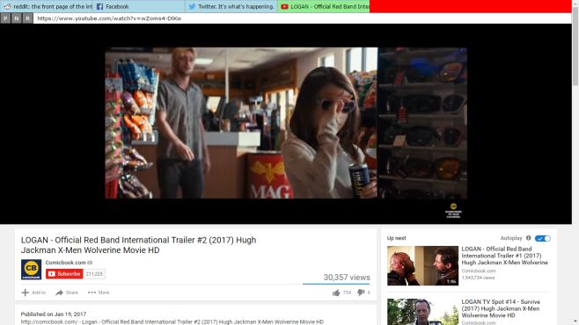Like the video with the thumbs up icon

[336, 293]
